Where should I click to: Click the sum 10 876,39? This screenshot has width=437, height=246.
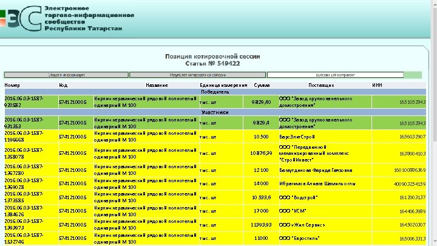click(261, 154)
